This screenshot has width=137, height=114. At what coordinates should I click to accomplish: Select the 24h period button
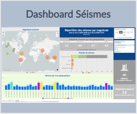pyautogui.click(x=124, y=32)
